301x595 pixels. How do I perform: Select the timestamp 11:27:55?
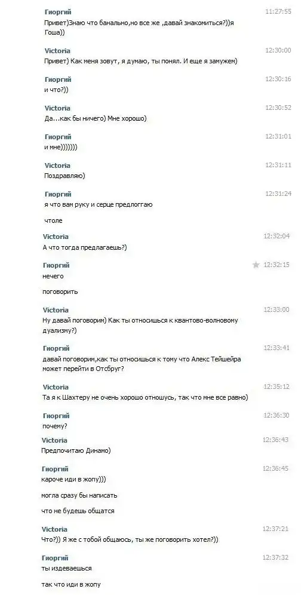pos(278,12)
